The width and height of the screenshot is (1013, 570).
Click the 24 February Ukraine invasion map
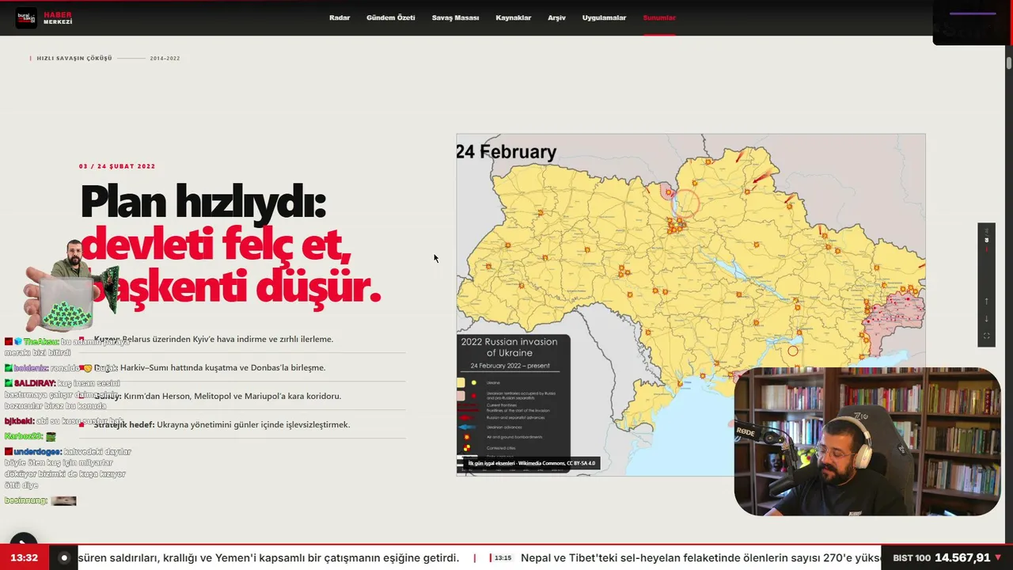690,304
